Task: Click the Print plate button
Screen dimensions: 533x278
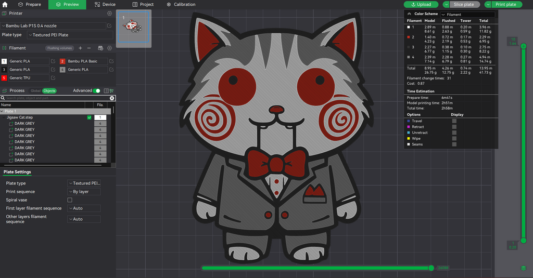Action: coord(506,4)
